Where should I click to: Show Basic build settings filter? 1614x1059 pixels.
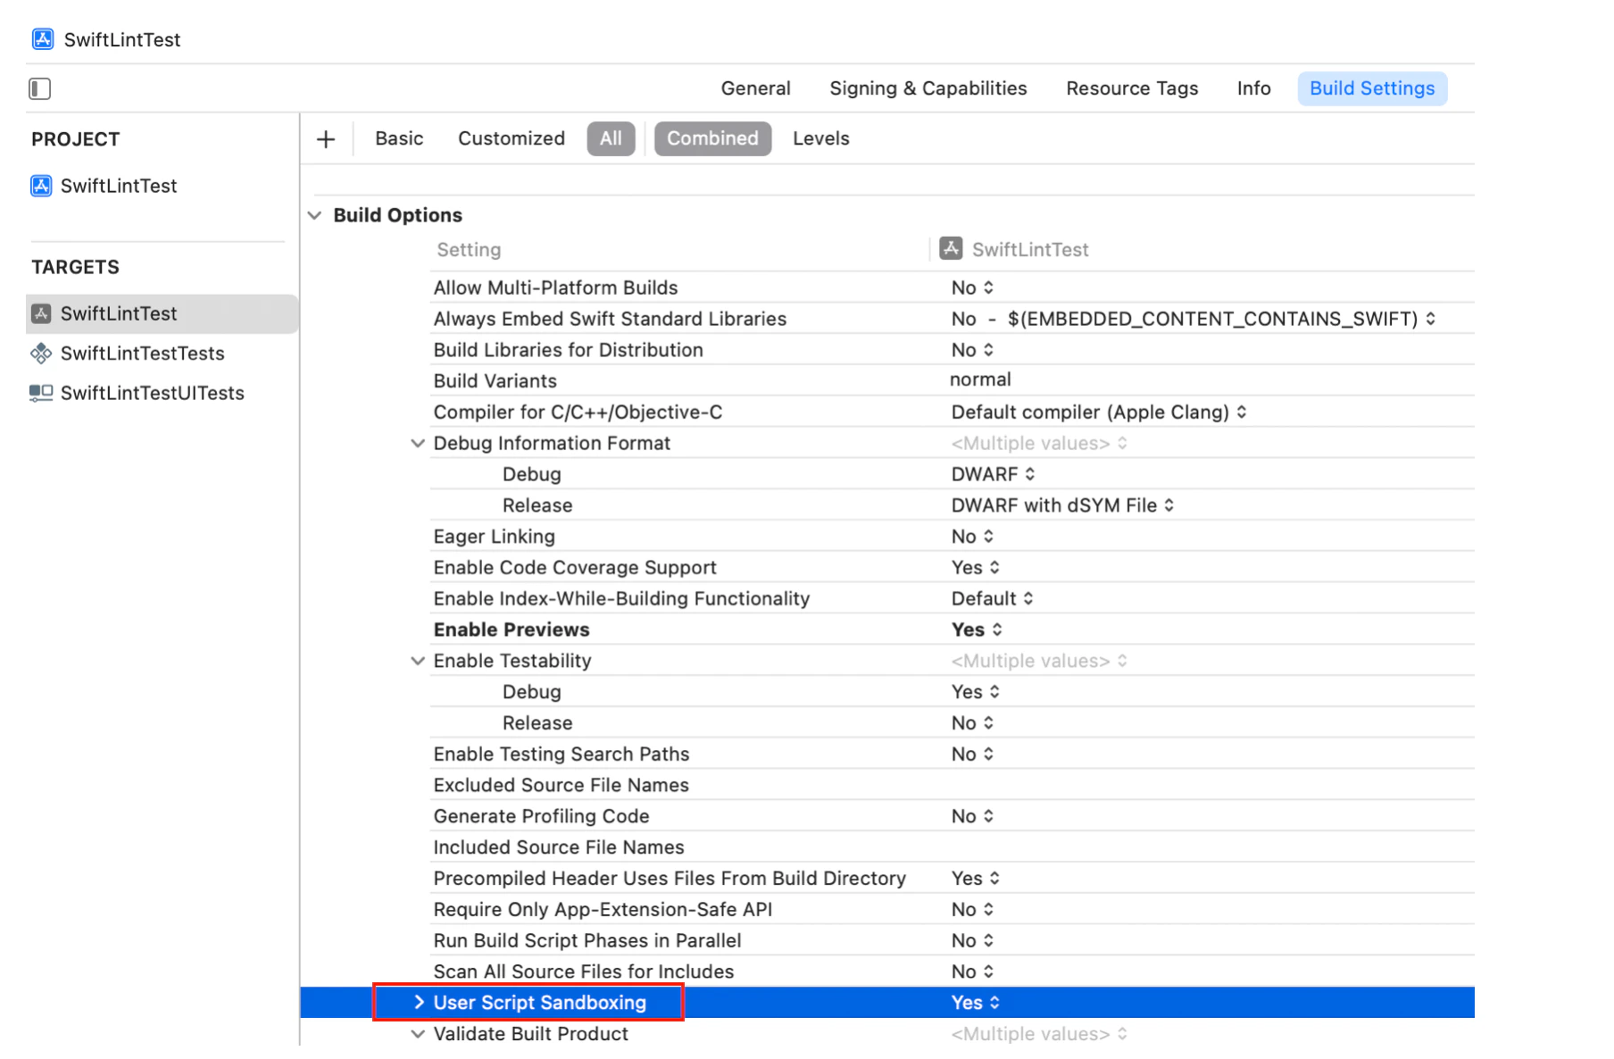click(399, 138)
